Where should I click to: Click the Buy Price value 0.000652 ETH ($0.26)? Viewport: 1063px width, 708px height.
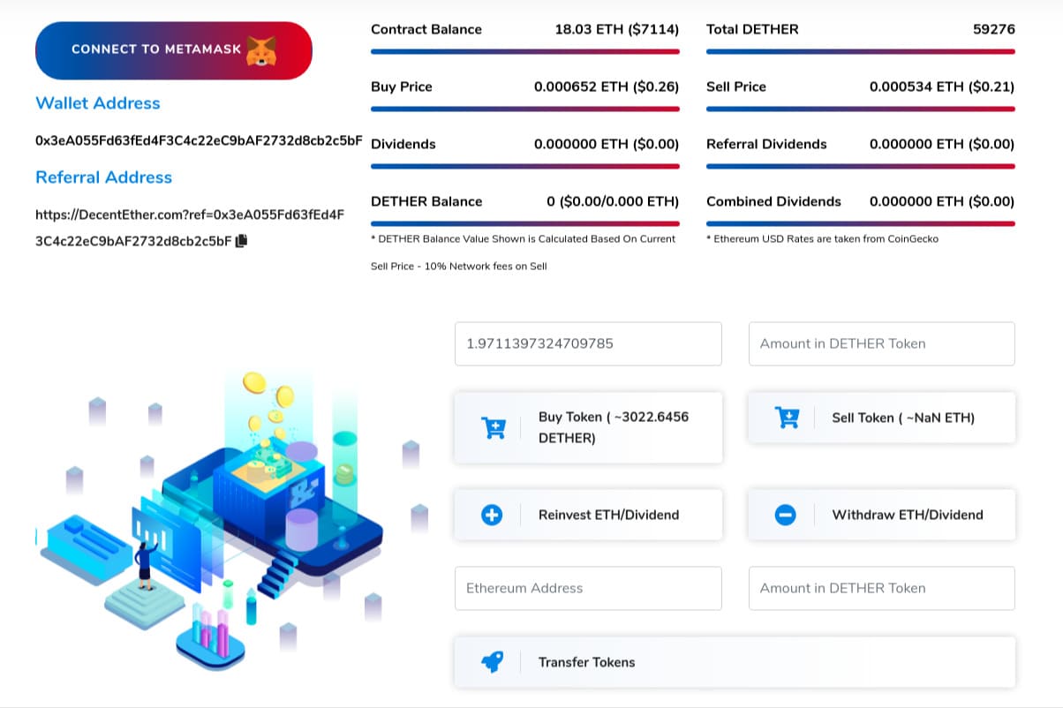tap(607, 87)
